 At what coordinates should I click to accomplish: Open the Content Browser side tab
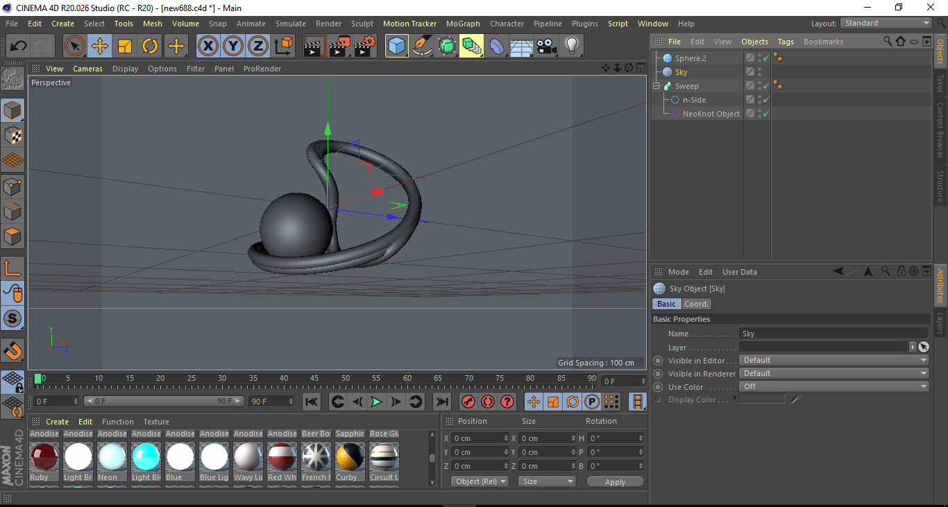pos(940,130)
